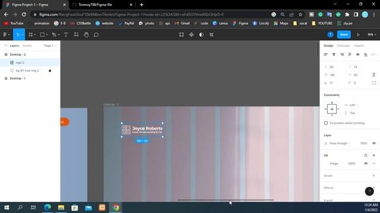Select the Desktop - 2 frame layer
Image resolution: width=380 pixels, height=213 pixels.
tap(18, 54)
